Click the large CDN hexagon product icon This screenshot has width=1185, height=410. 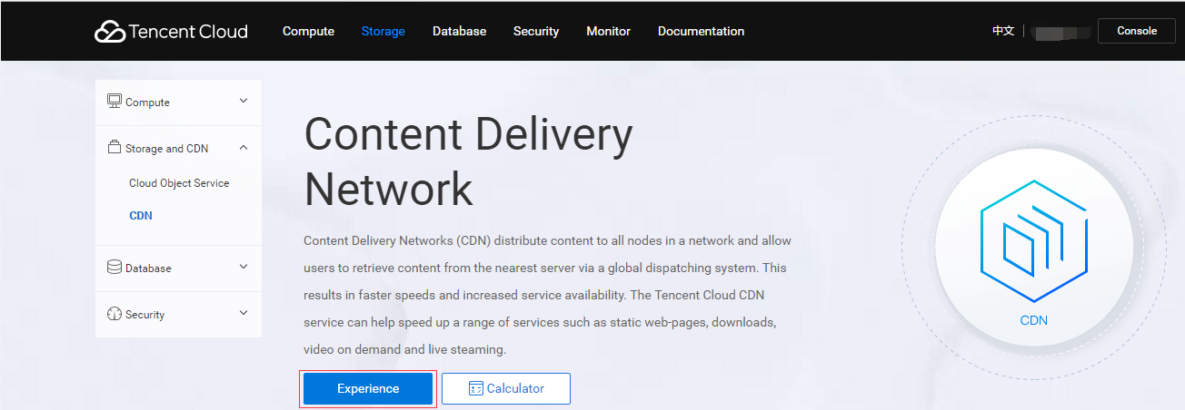pos(1034,240)
